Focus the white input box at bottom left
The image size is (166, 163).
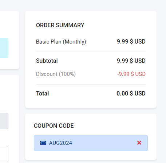click(x=4, y=154)
